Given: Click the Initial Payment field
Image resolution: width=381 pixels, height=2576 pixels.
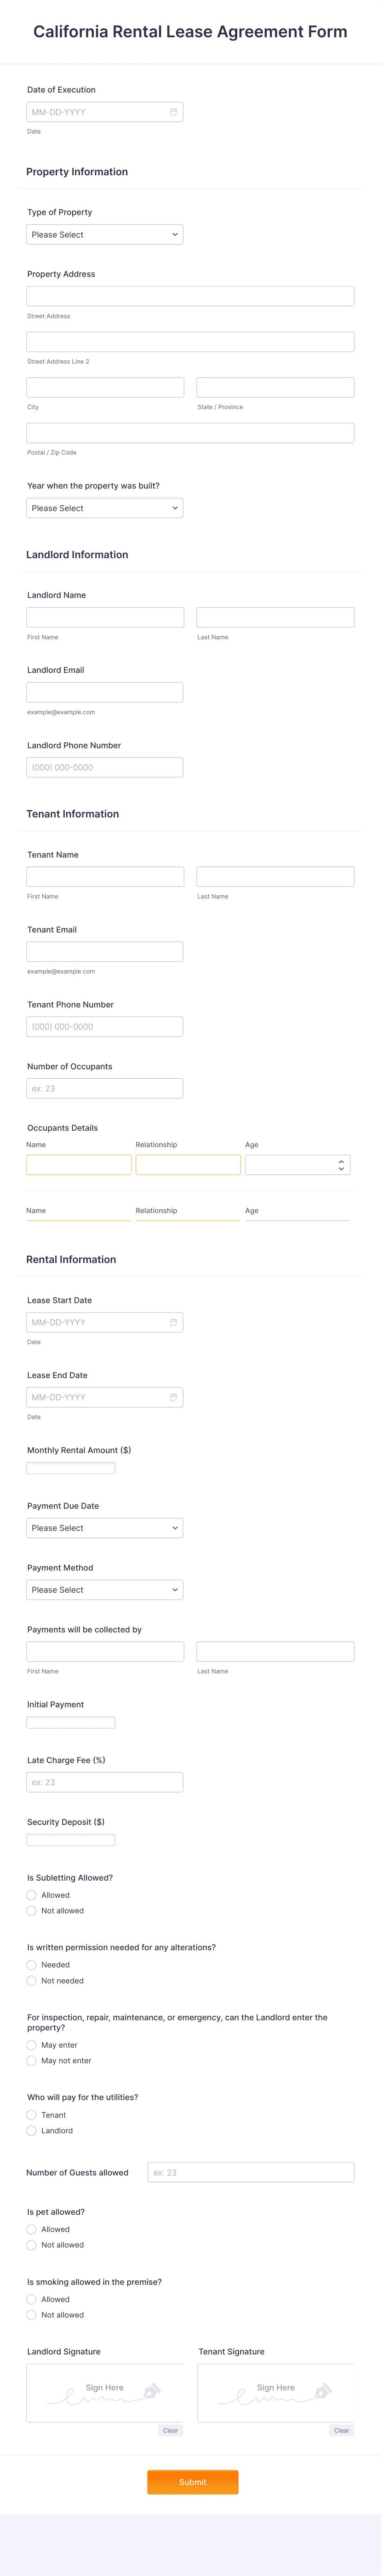Looking at the screenshot, I should point(71,1722).
